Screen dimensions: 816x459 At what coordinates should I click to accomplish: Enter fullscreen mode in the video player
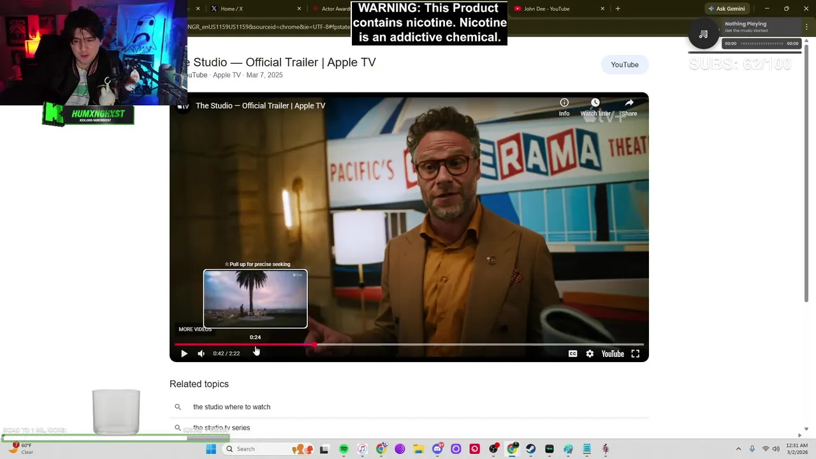pos(636,354)
